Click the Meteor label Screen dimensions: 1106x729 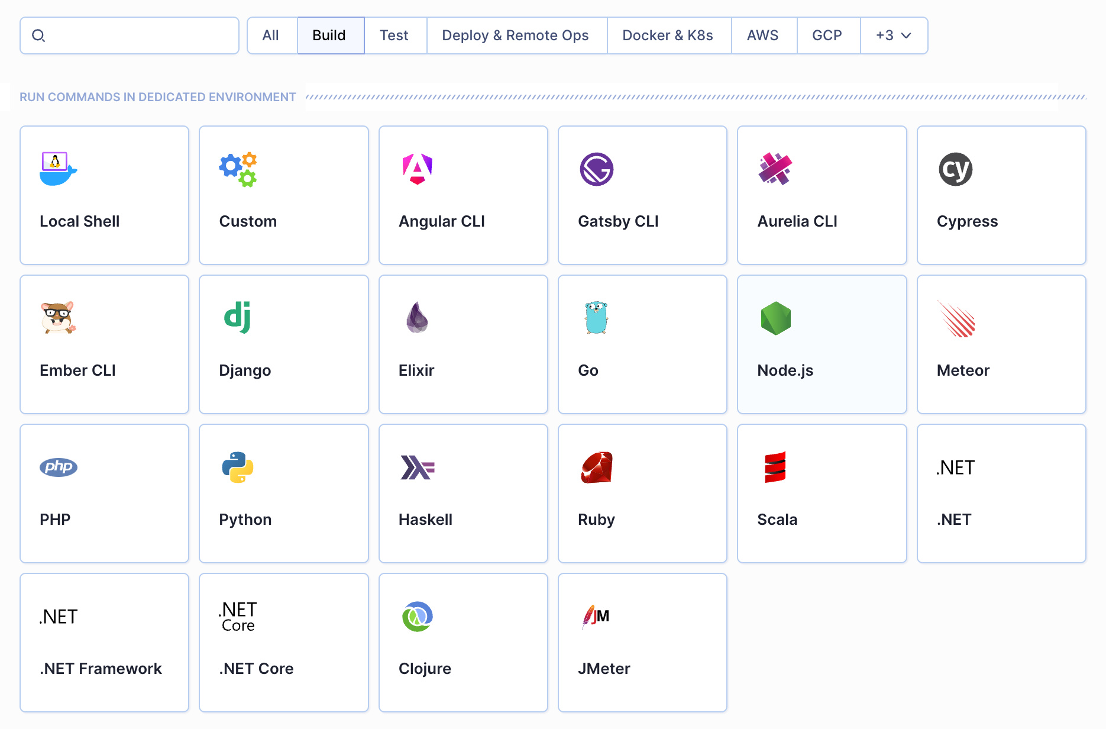[x=963, y=370]
